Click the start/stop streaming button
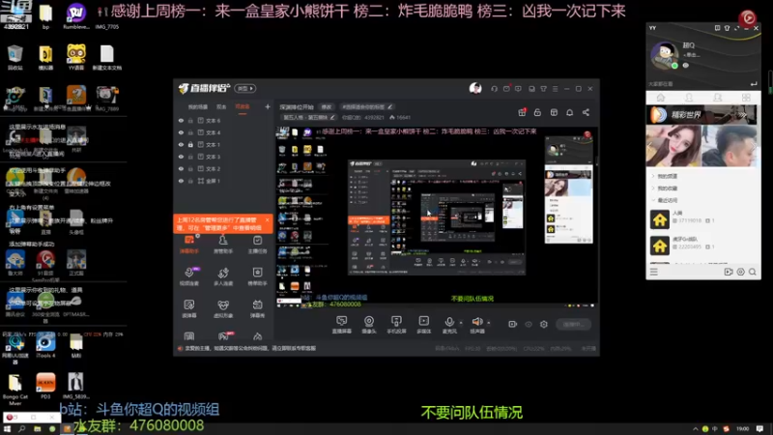Screen dimensions: 773x435 573,324
